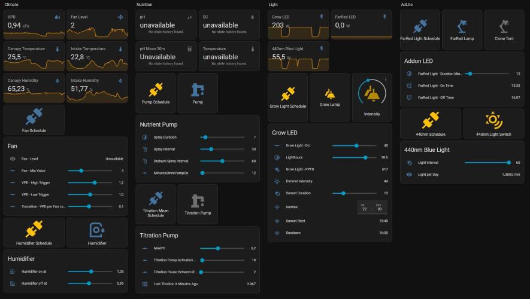Toggle the Titration Mean Schedule button
Screen dimensions: 530x299
(156, 204)
